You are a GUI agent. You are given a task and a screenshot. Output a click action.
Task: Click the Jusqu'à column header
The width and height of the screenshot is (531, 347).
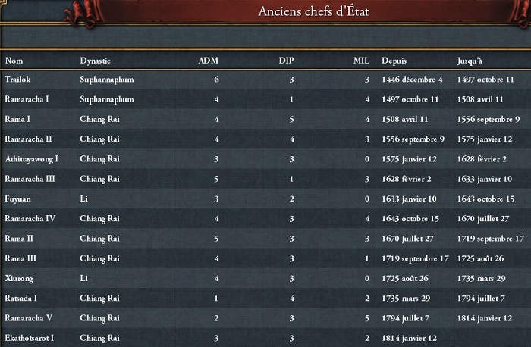[x=470, y=61]
